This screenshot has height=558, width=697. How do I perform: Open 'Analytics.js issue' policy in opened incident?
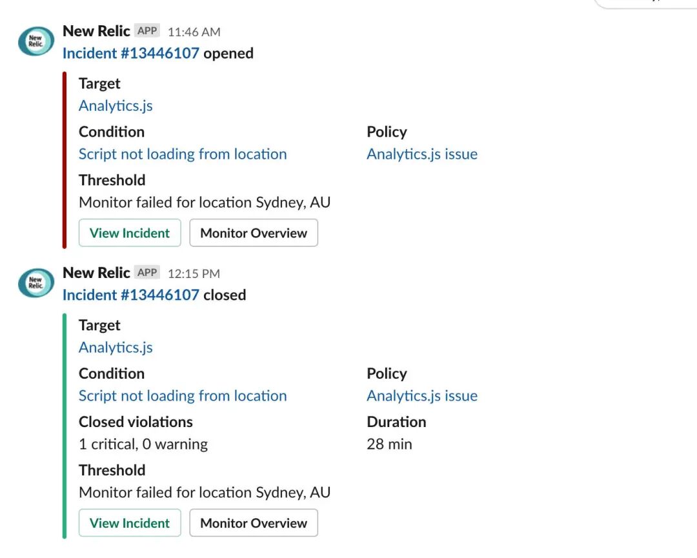click(x=422, y=154)
